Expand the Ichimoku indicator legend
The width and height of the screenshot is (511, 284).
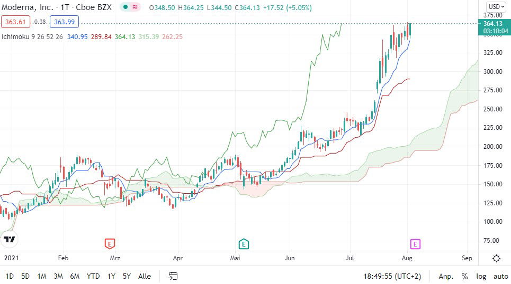31,37
